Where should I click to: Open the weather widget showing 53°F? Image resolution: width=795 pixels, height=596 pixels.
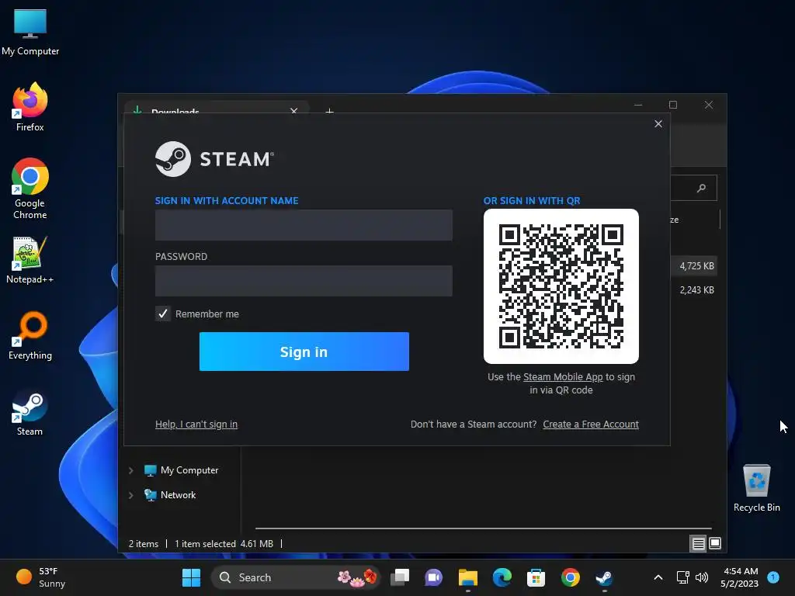[x=41, y=577]
